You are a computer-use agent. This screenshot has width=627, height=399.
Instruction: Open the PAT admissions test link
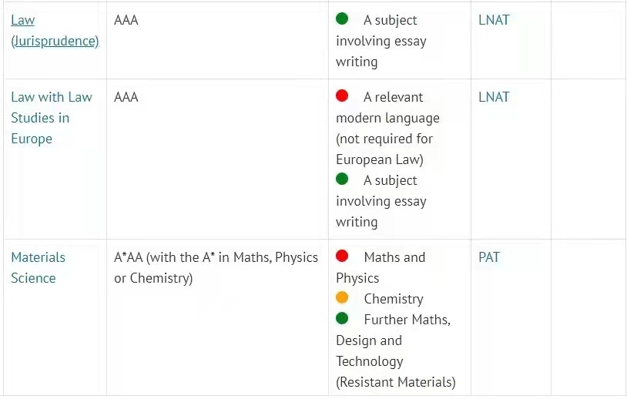tap(489, 257)
